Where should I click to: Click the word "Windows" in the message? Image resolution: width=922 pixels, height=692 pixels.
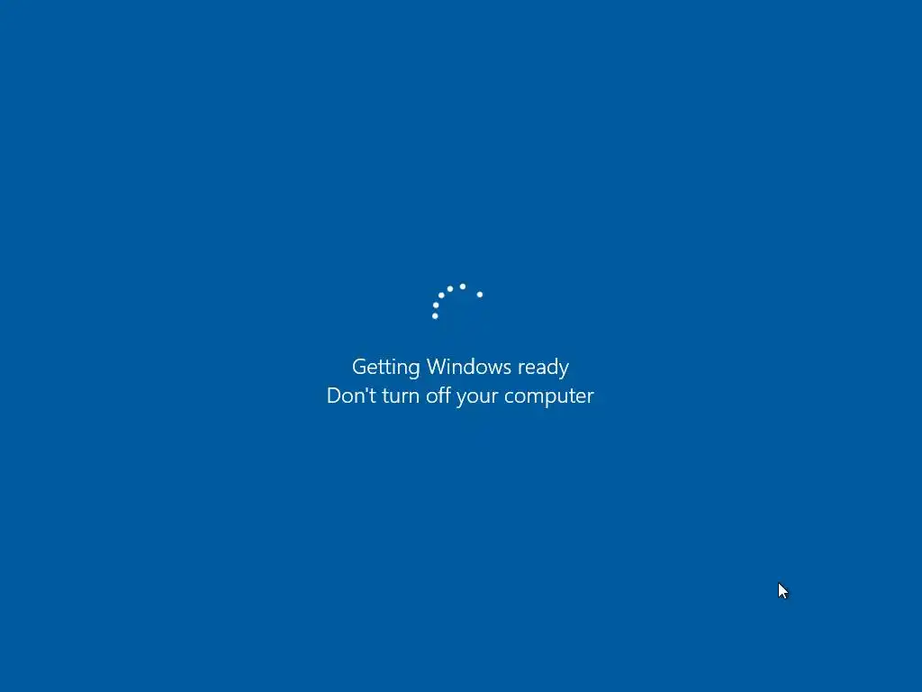(x=468, y=367)
